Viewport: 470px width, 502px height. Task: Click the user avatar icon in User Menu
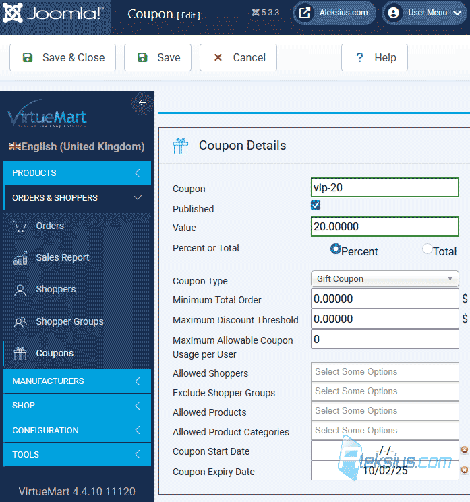(x=393, y=13)
